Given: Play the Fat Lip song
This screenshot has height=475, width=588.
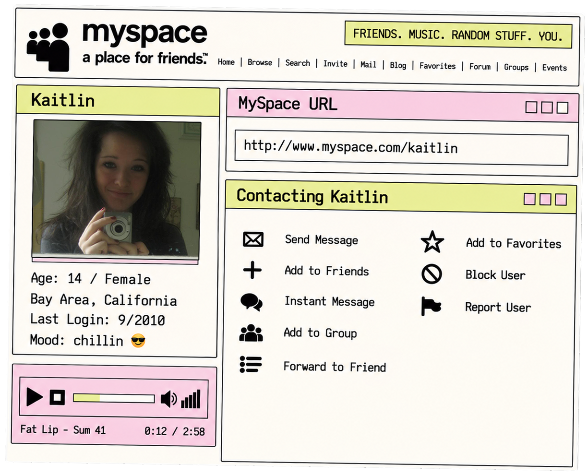Looking at the screenshot, I should click(x=34, y=397).
